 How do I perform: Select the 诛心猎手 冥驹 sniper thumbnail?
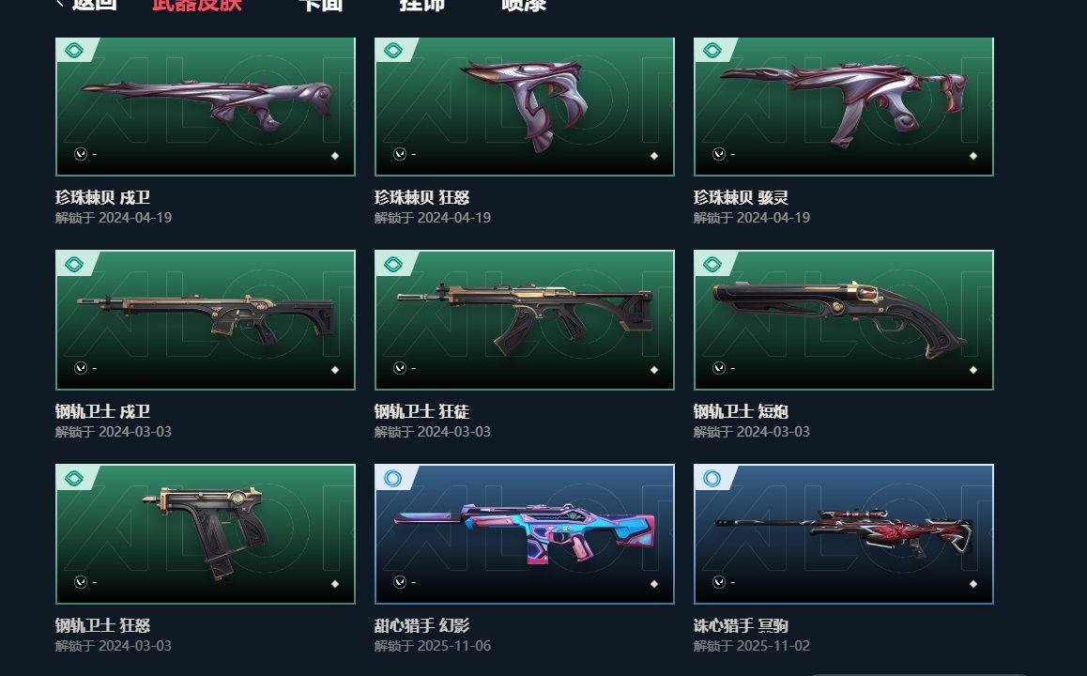point(844,534)
